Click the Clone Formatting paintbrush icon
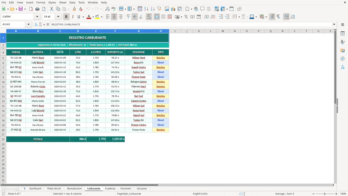This screenshot has width=348, height=196. tap(75, 9)
